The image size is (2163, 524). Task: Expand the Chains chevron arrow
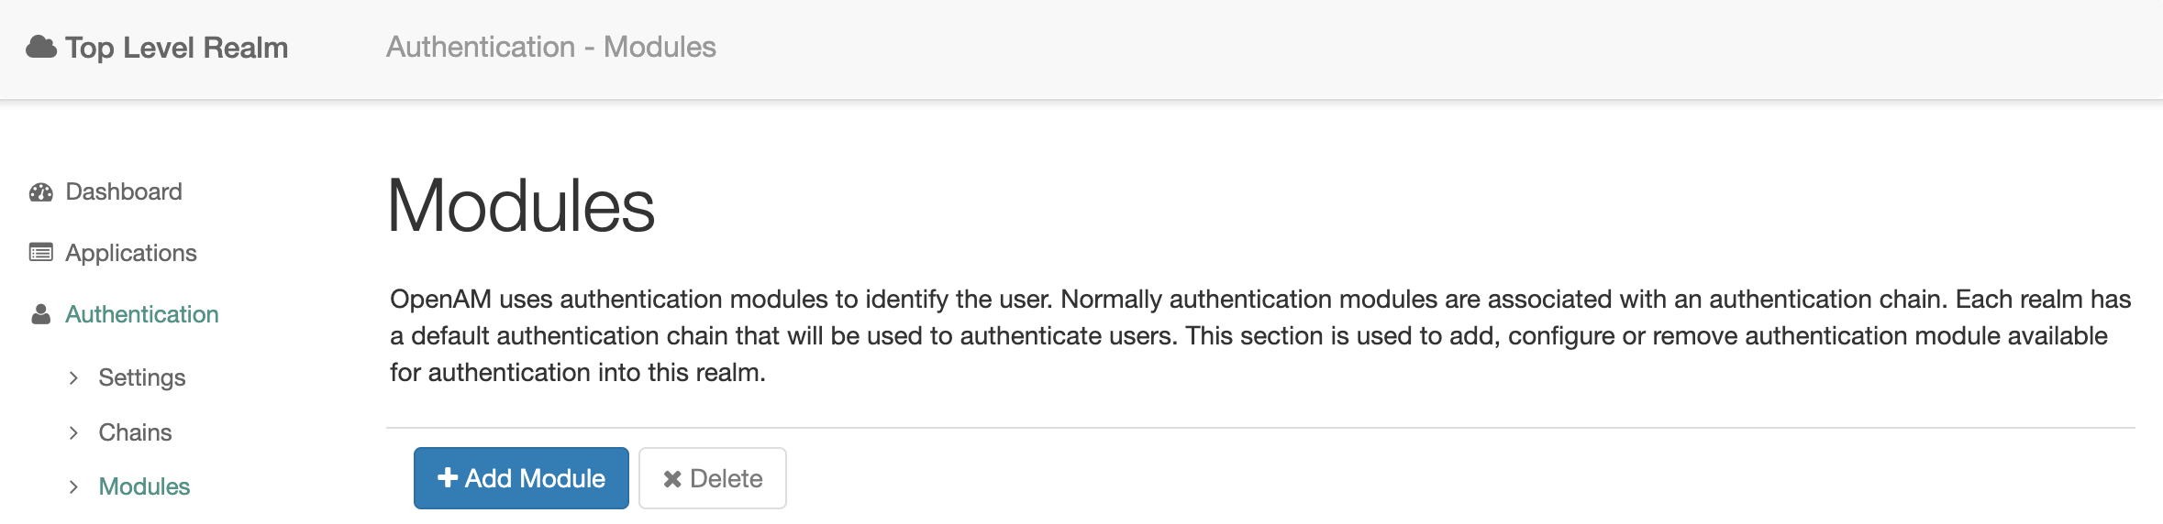(73, 432)
